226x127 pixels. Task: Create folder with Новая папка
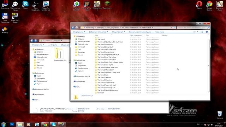click(159, 32)
